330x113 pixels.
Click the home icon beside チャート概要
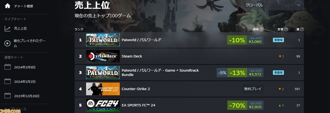[x=8, y=6]
